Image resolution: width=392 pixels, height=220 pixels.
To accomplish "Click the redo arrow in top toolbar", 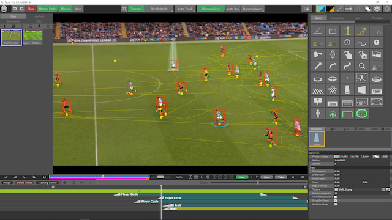I will tap(22, 9).
